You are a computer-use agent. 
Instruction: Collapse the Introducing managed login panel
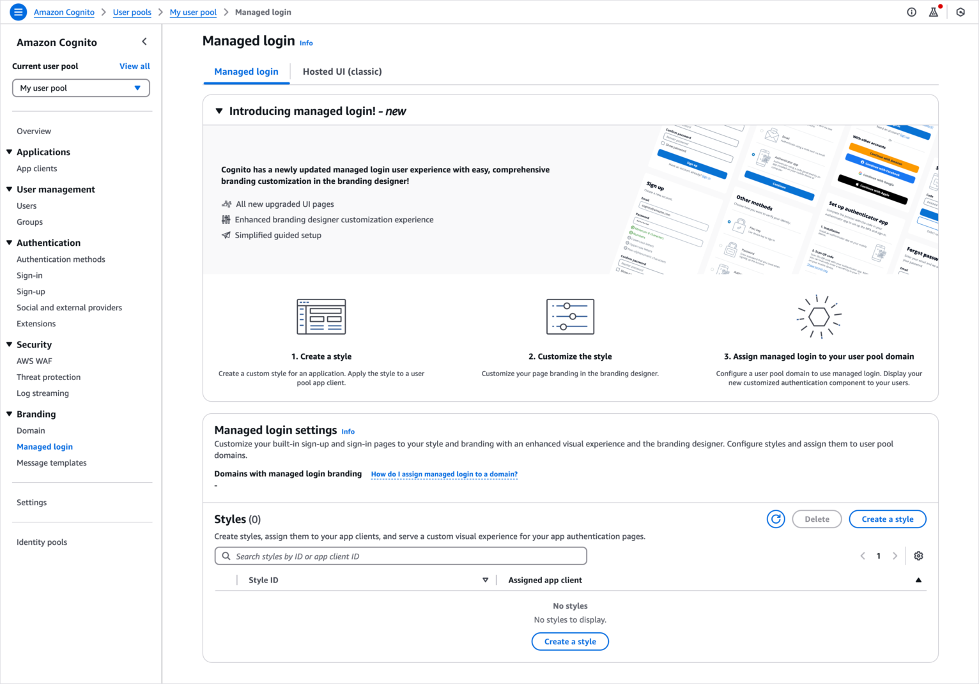[219, 111]
